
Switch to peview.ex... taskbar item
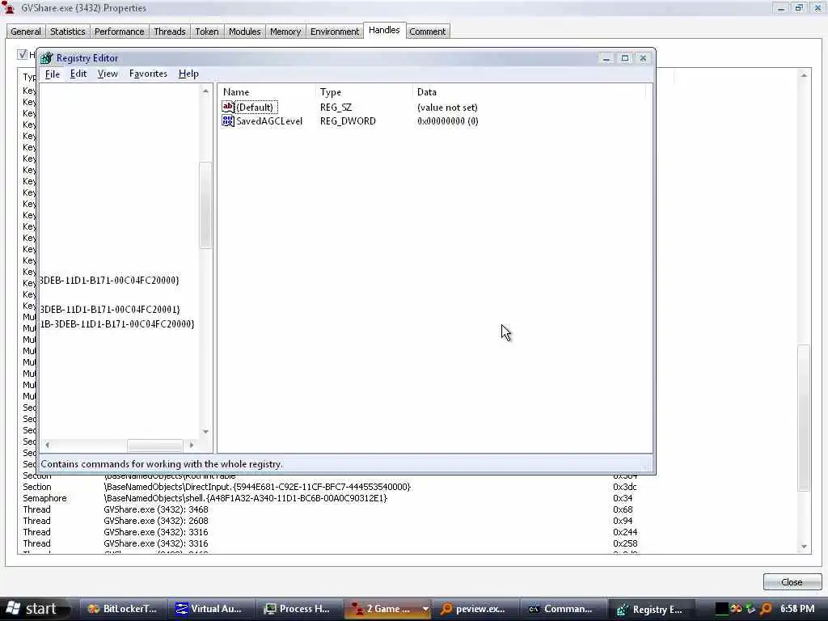(474, 609)
